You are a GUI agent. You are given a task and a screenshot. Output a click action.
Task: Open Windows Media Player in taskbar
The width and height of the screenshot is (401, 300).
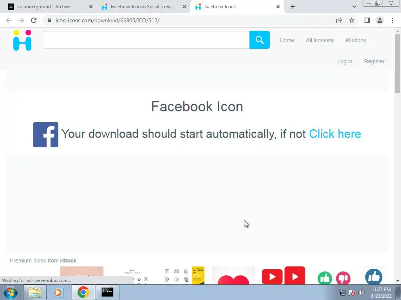(x=59, y=292)
